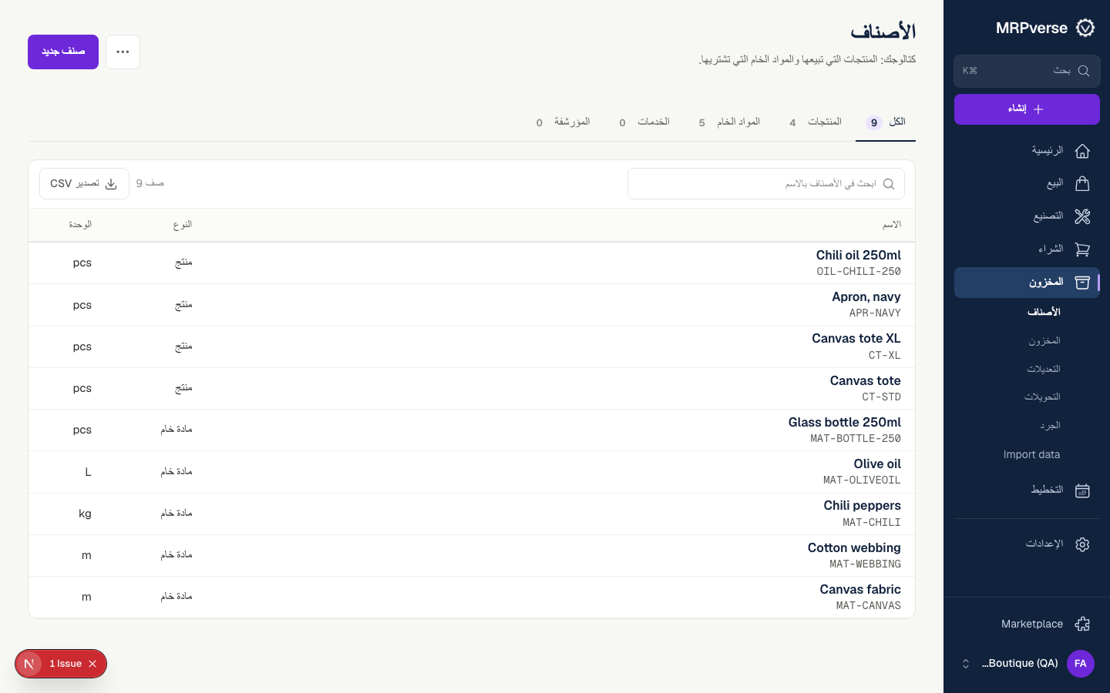
Task: Open المخزون submenu item under inventory
Action: tap(1044, 340)
